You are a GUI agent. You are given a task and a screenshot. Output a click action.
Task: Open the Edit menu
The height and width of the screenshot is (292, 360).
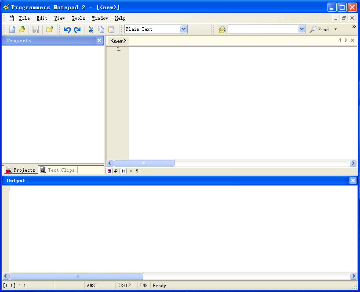pyautogui.click(x=42, y=18)
